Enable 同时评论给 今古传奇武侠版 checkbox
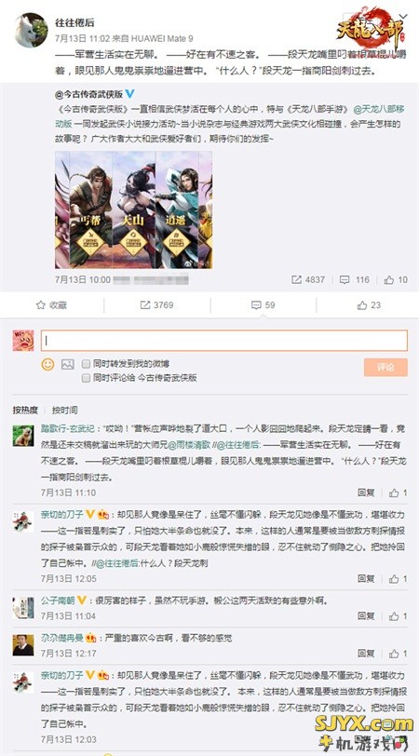 (x=86, y=378)
